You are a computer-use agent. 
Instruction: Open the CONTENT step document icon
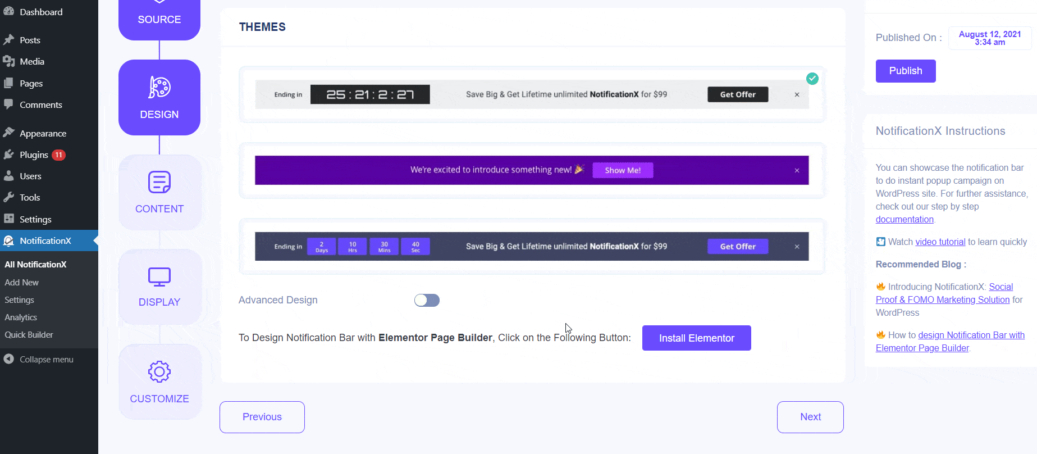coord(159,182)
